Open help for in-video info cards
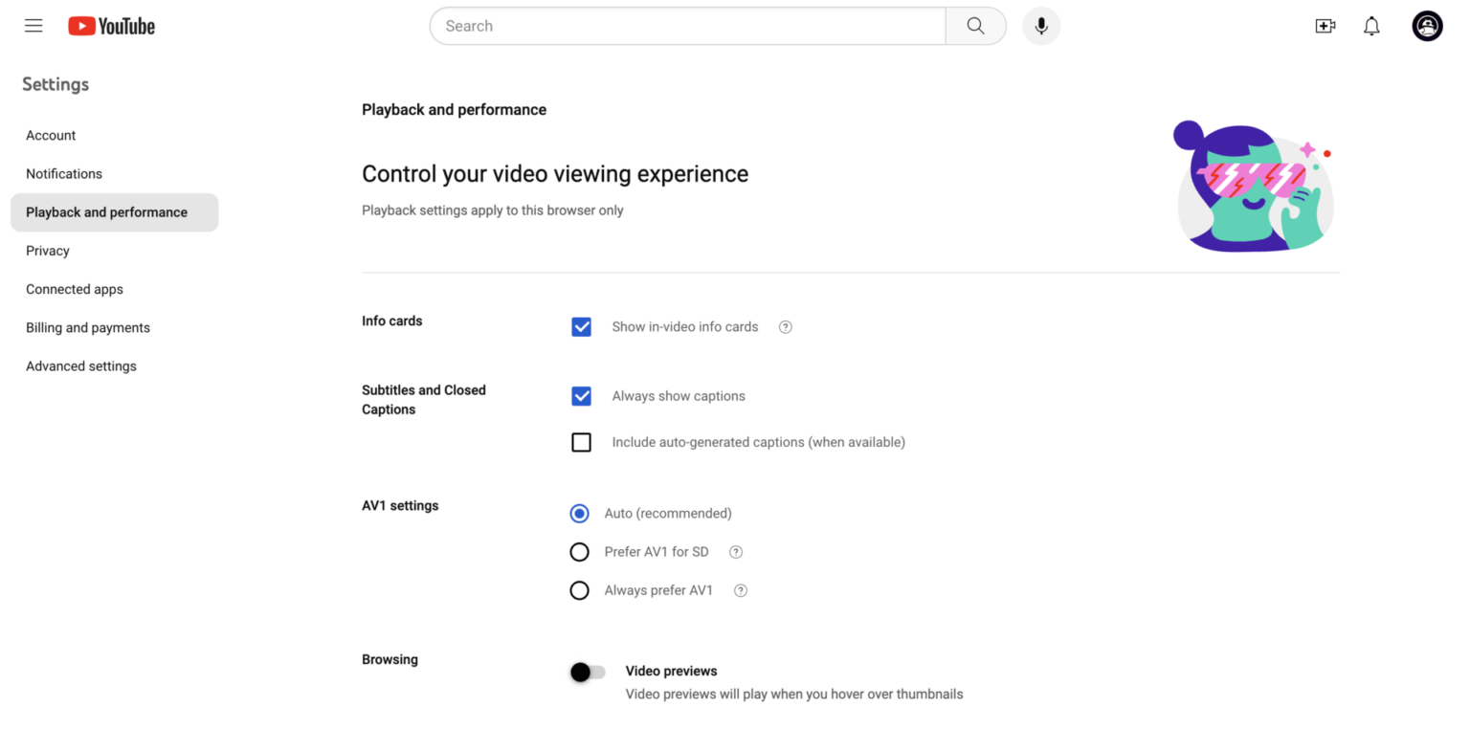The height and width of the screenshot is (729, 1470). [785, 326]
